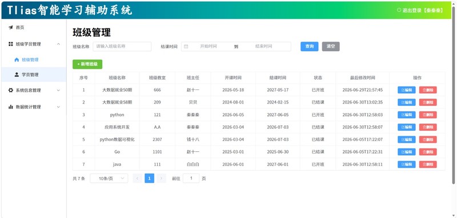The height and width of the screenshot is (218, 457).
Task: Click the 大数据就业50期 class name cell
Action: (117, 90)
